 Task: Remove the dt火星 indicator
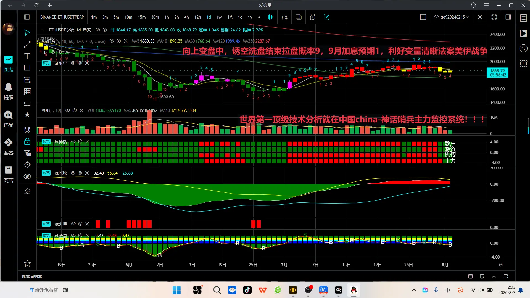87,224
